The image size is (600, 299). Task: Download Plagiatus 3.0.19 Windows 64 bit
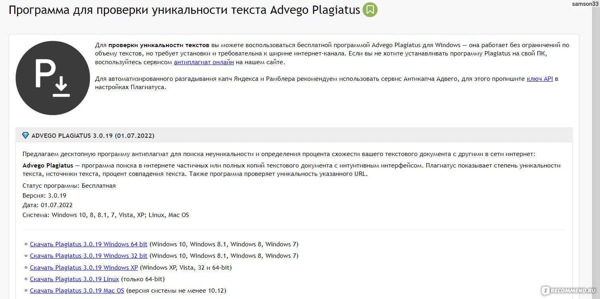89,244
